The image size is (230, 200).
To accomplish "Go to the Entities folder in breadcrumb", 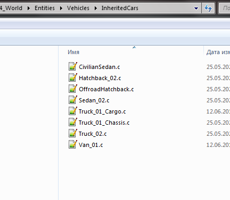I will pos(45,8).
